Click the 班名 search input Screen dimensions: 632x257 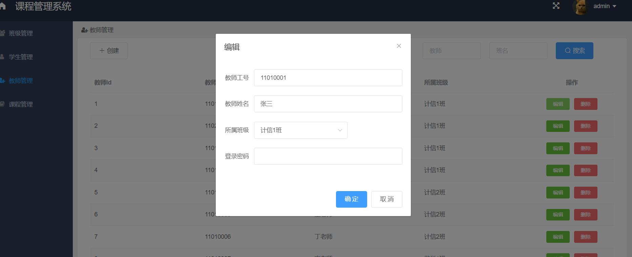click(x=518, y=51)
